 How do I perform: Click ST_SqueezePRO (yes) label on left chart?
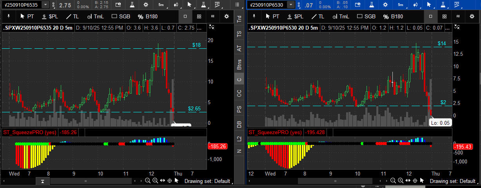point(29,132)
